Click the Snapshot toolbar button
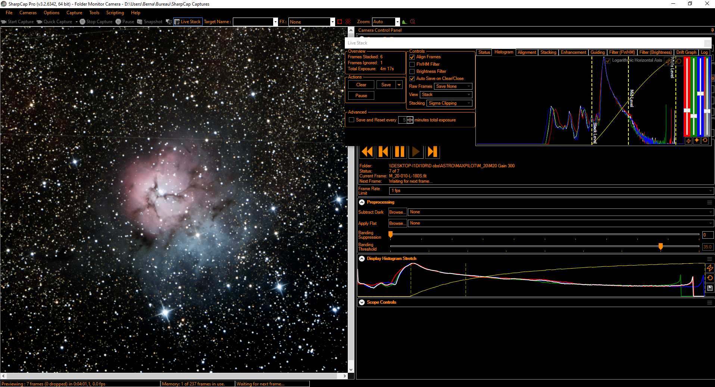This screenshot has width=715, height=387. click(150, 22)
